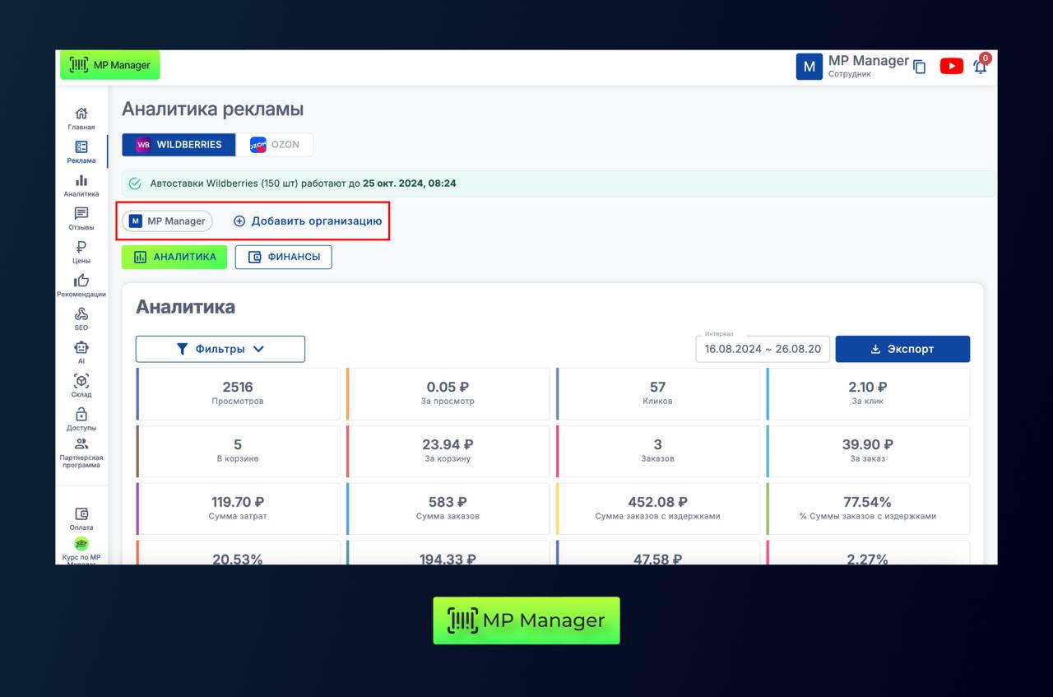1053x697 pixels.
Task: Click Добавить организацию link
Action: (308, 221)
